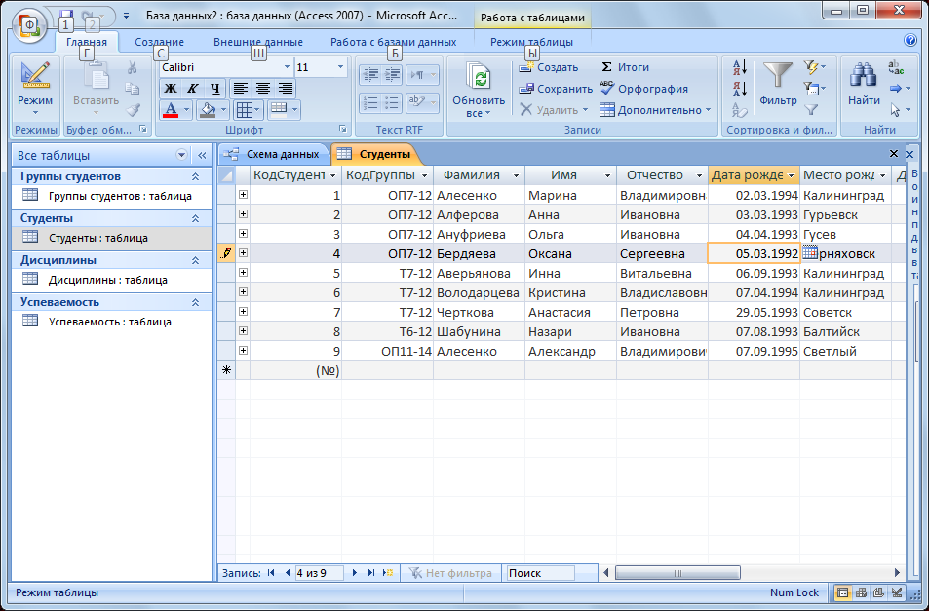Go to first record button
The height and width of the screenshot is (611, 929).
click(x=271, y=573)
